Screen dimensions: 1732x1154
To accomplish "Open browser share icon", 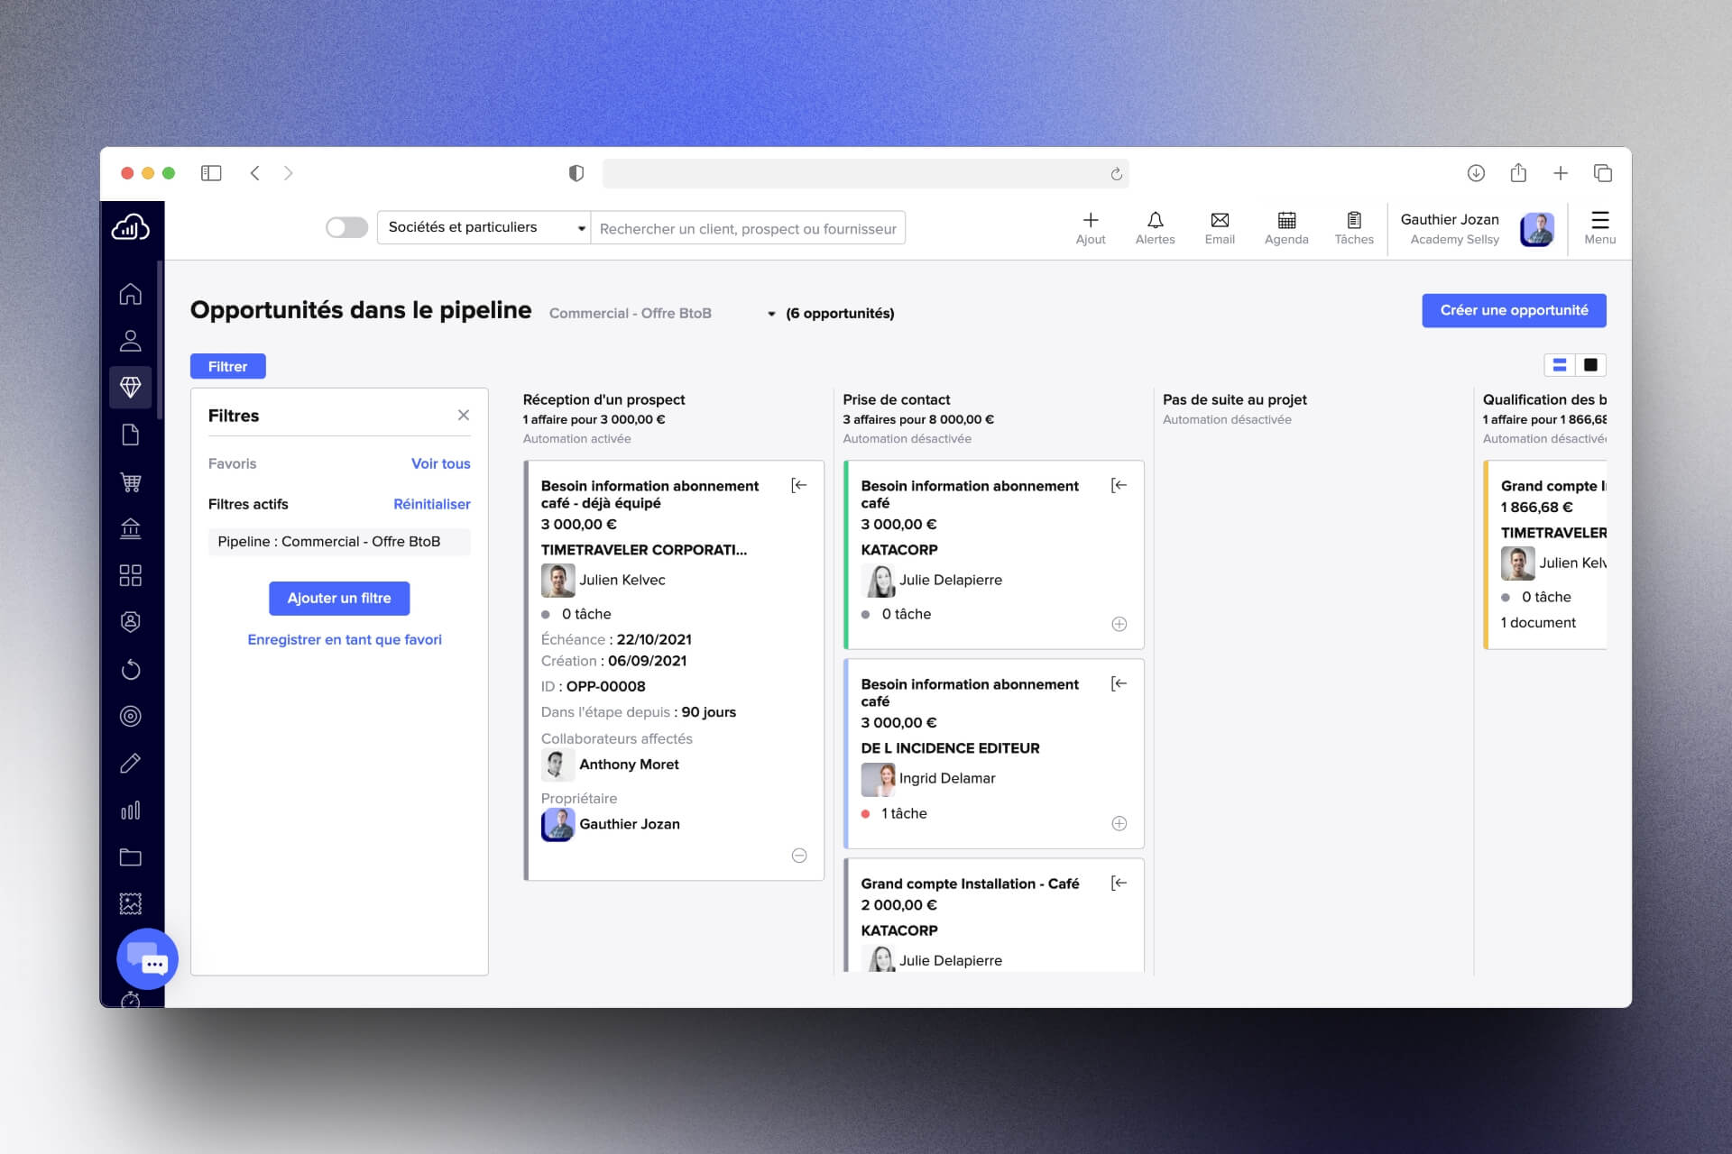I will [x=1518, y=172].
